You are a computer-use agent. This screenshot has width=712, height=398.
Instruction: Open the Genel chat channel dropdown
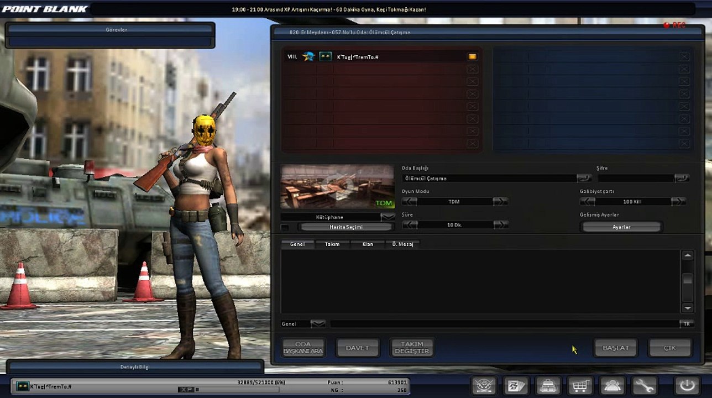click(318, 324)
